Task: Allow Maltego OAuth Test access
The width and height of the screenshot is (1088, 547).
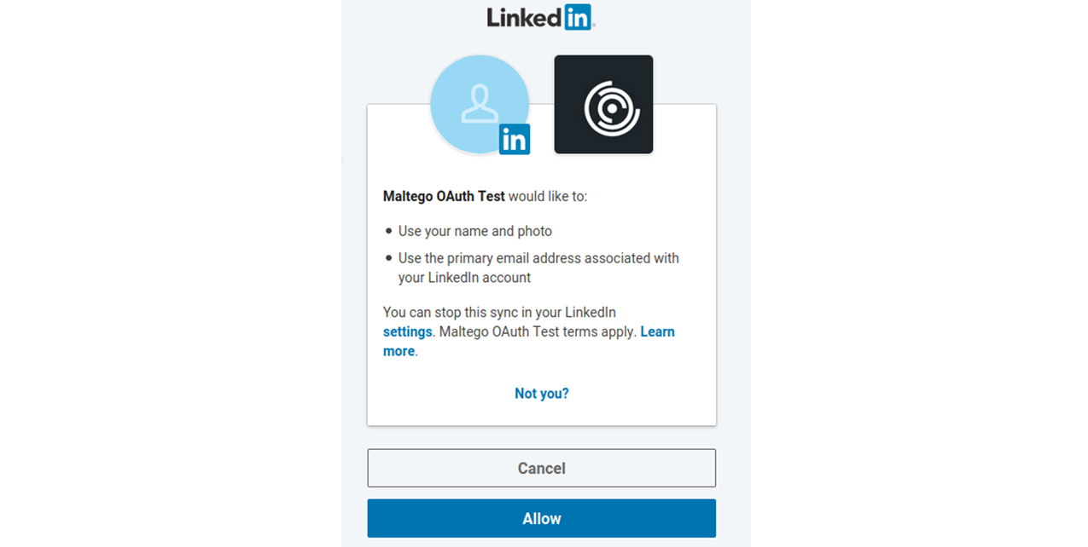Action: [542, 518]
